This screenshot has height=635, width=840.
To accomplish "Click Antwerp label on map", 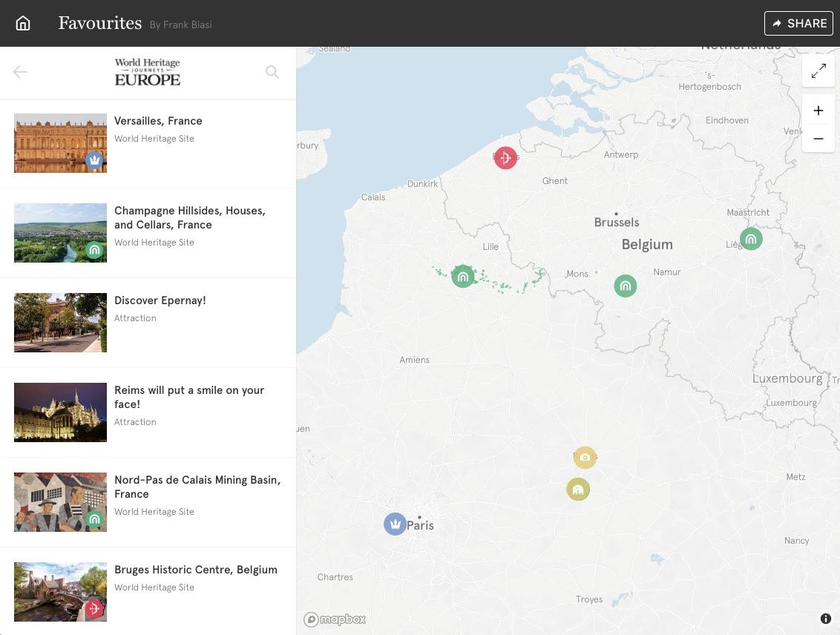I will (x=621, y=155).
